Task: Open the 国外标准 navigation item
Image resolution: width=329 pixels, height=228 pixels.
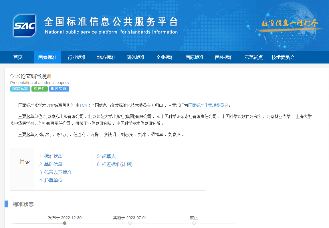Action: pyautogui.click(x=224, y=57)
